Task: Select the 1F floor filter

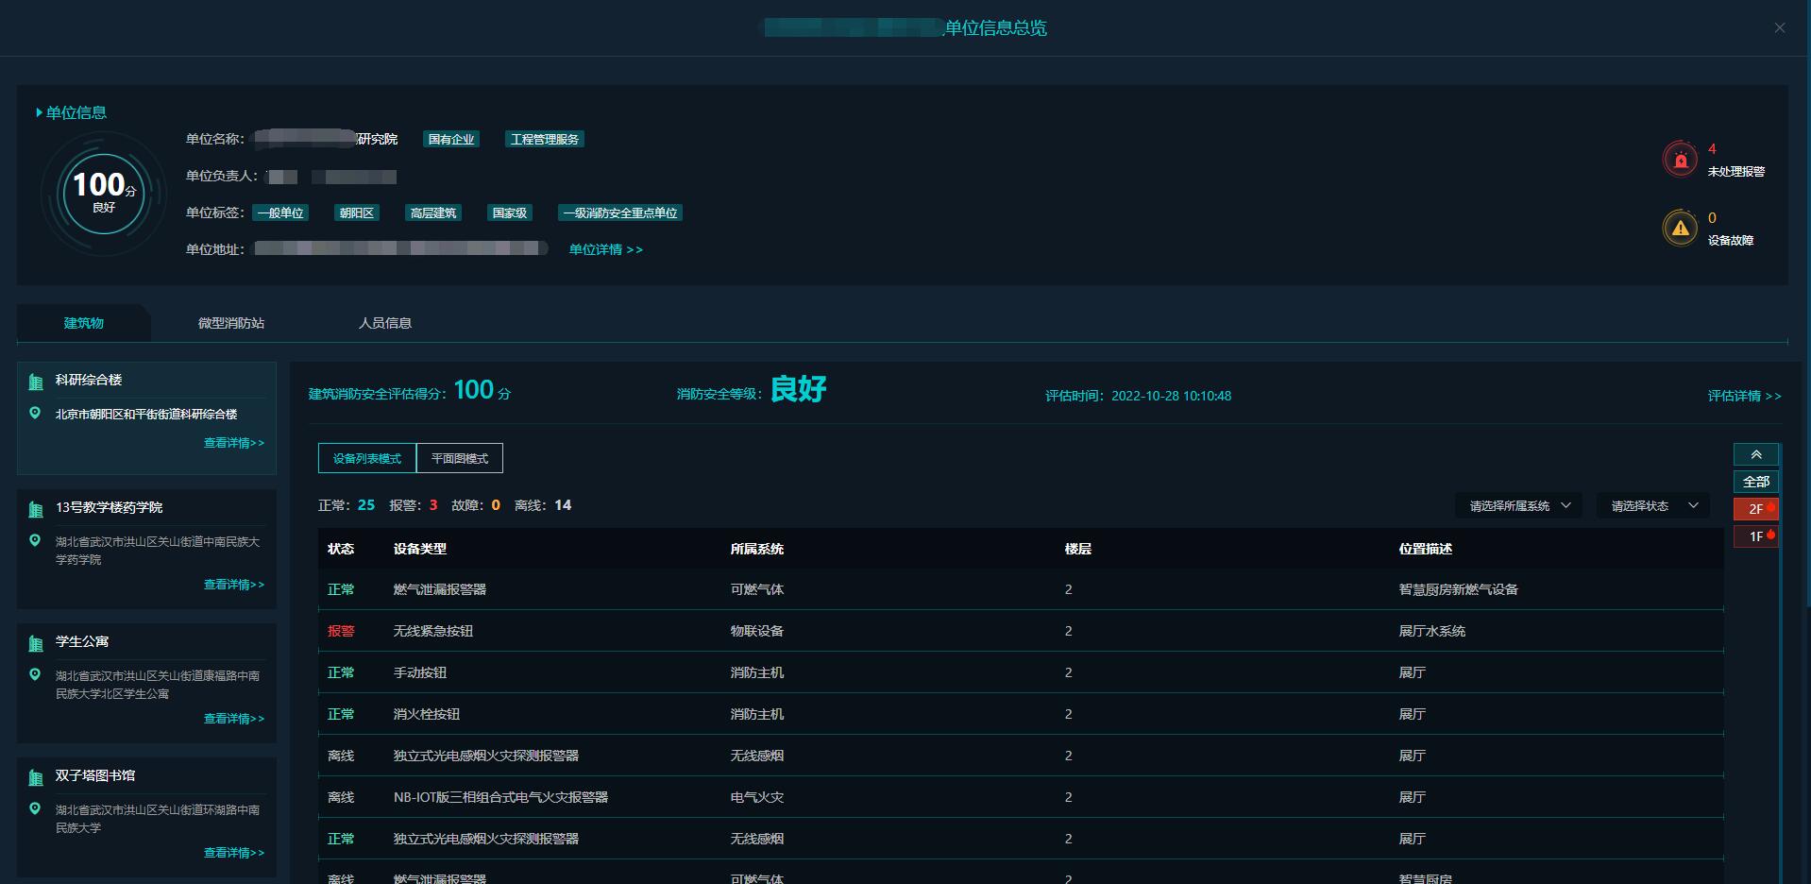Action: pyautogui.click(x=1756, y=536)
